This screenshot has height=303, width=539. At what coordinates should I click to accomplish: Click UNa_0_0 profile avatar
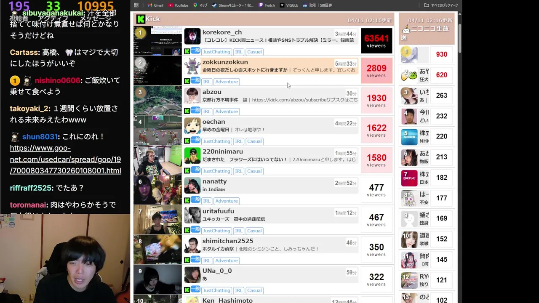click(192, 275)
